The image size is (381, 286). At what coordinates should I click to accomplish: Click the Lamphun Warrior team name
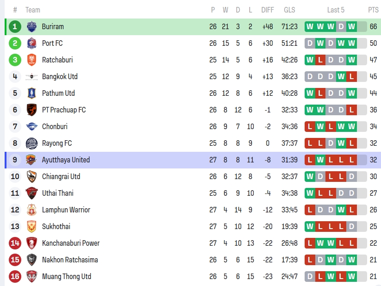click(x=66, y=210)
